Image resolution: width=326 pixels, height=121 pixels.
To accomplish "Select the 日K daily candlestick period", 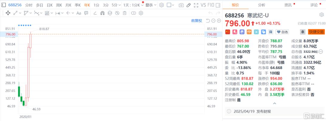I will (50, 5).
